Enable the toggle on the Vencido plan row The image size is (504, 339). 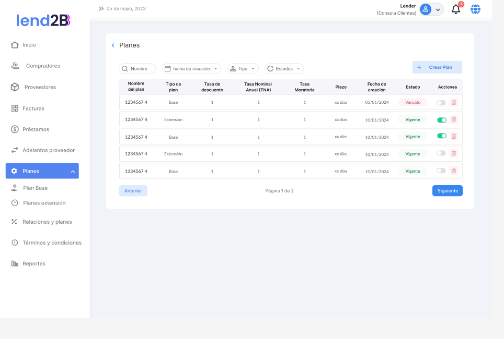click(441, 103)
